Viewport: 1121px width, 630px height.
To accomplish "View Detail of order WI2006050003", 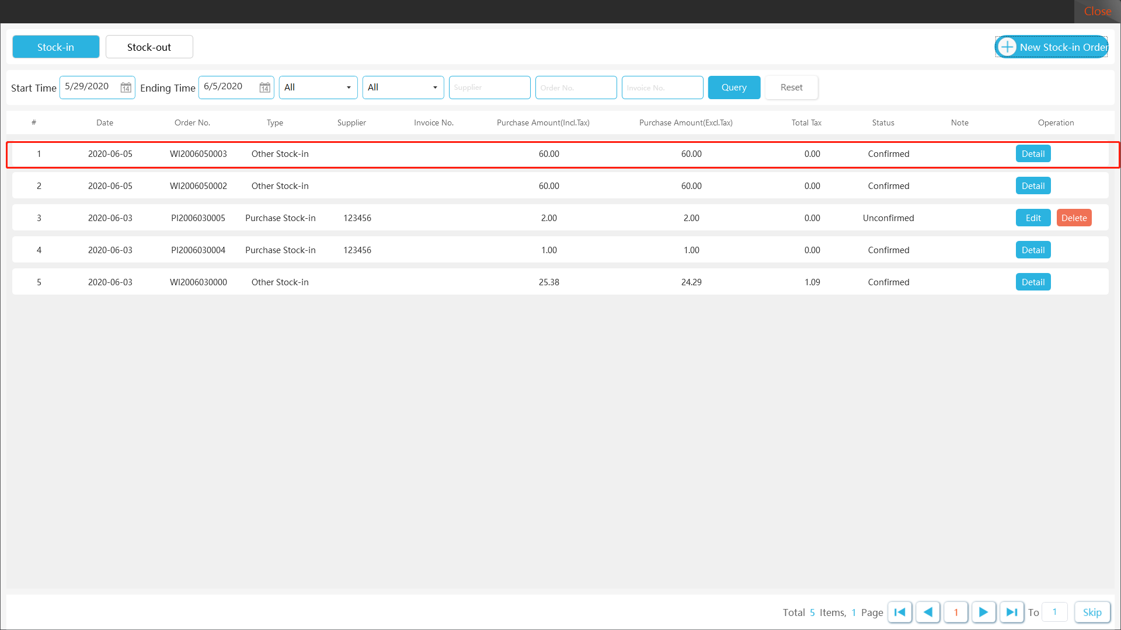I will 1033,153.
